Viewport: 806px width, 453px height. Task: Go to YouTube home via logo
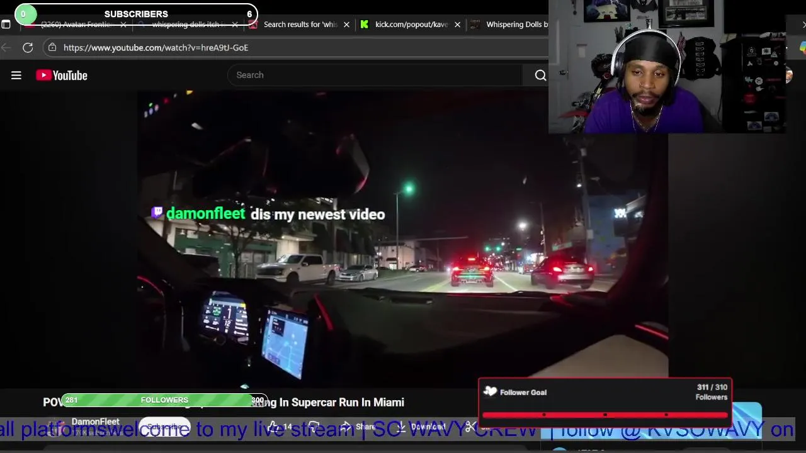click(62, 75)
